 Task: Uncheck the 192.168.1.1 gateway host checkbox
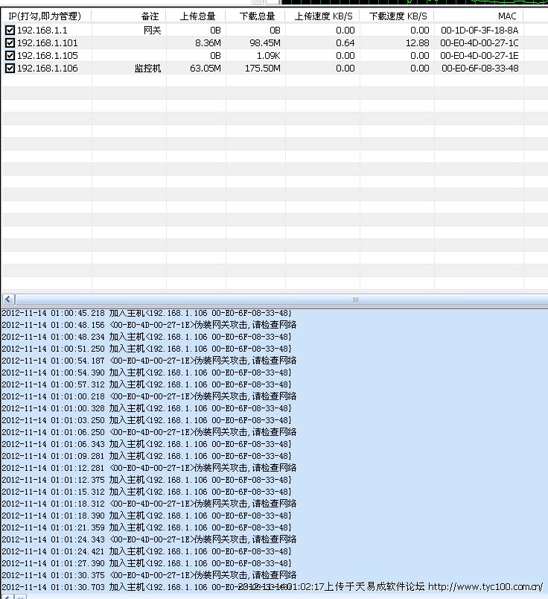coord(10,31)
